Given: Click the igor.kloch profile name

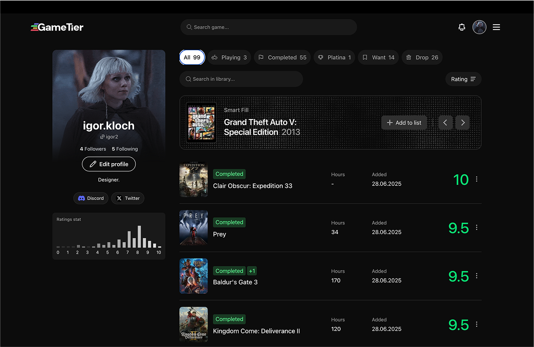Looking at the screenshot, I should [x=109, y=126].
